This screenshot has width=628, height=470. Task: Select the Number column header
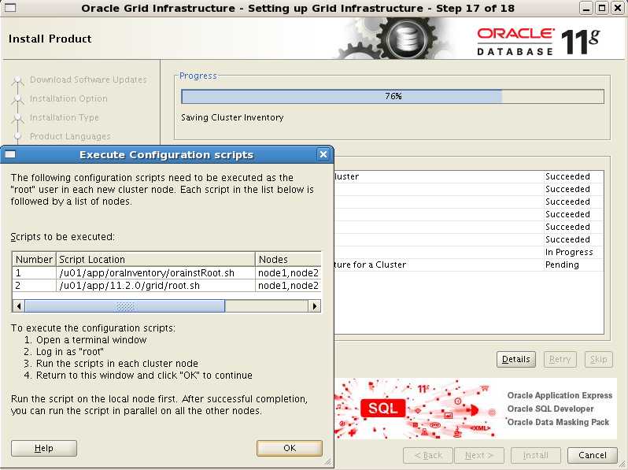[34, 259]
